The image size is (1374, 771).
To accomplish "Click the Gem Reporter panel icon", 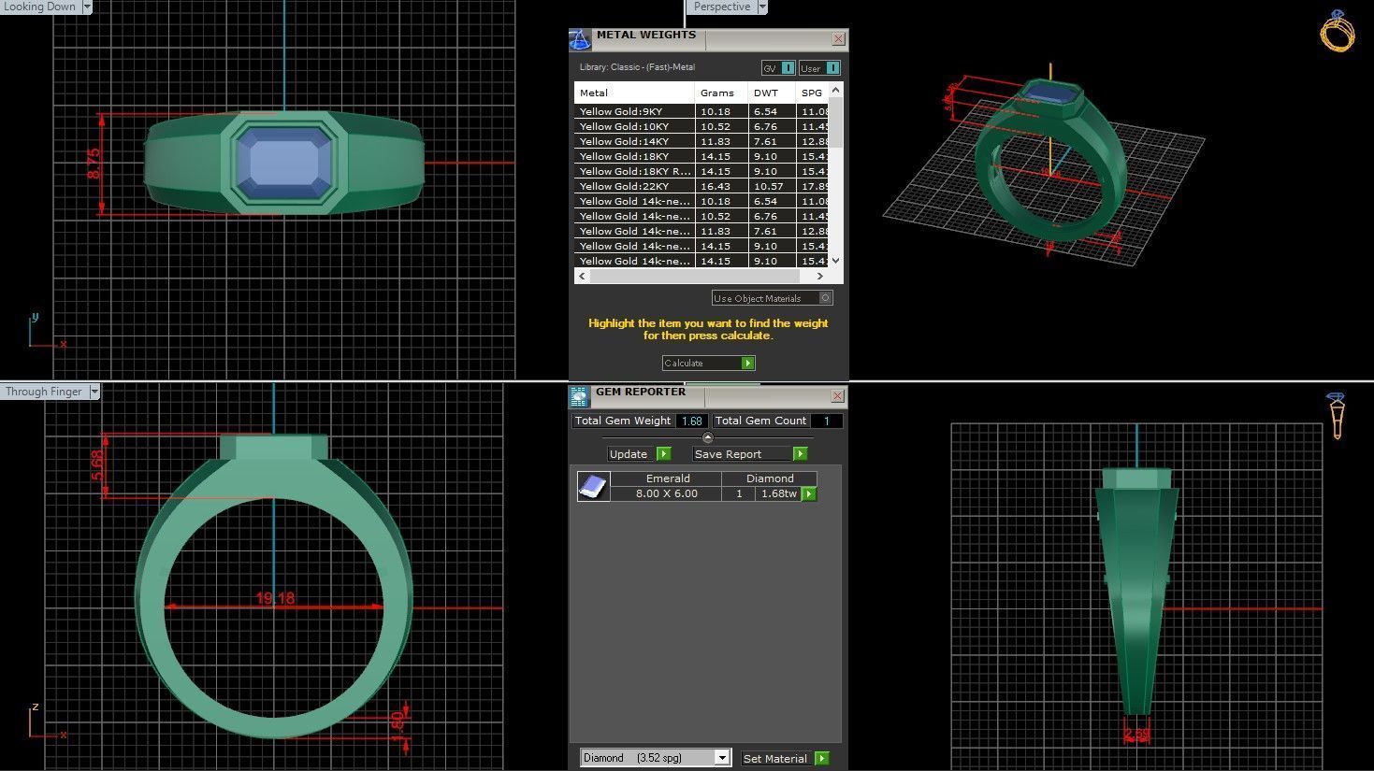I will pyautogui.click(x=579, y=396).
